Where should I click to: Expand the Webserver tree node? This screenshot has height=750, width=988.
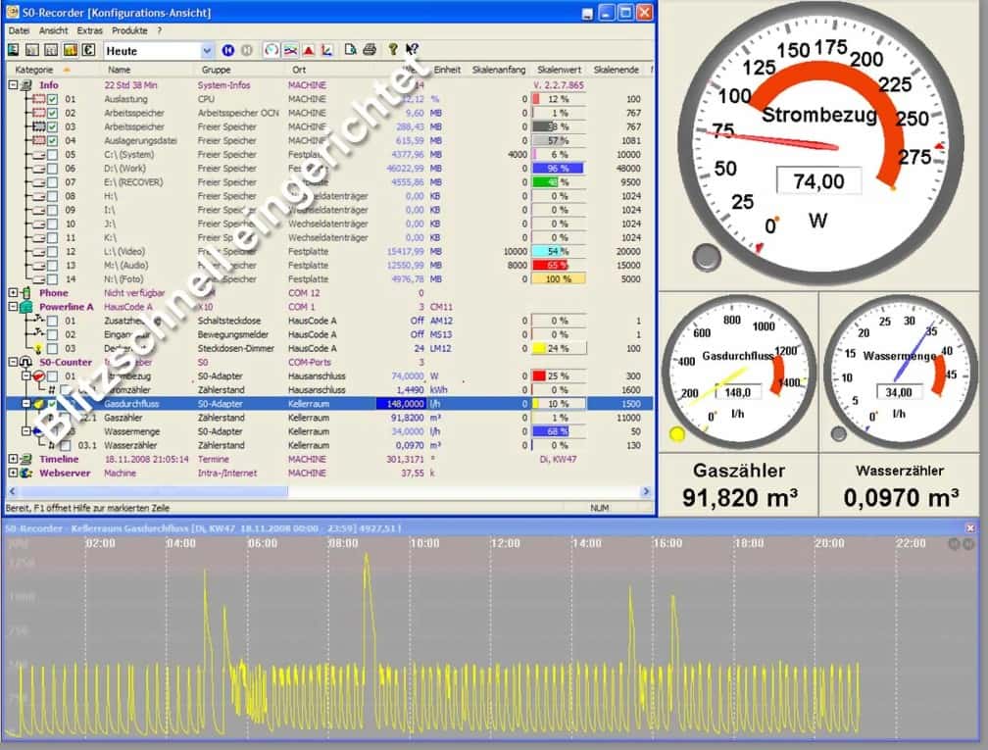click(13, 473)
